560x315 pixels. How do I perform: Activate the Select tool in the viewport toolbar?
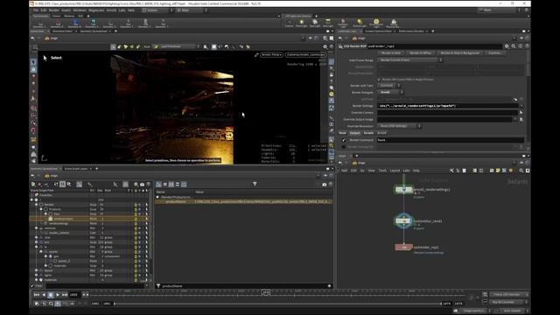coord(113,46)
